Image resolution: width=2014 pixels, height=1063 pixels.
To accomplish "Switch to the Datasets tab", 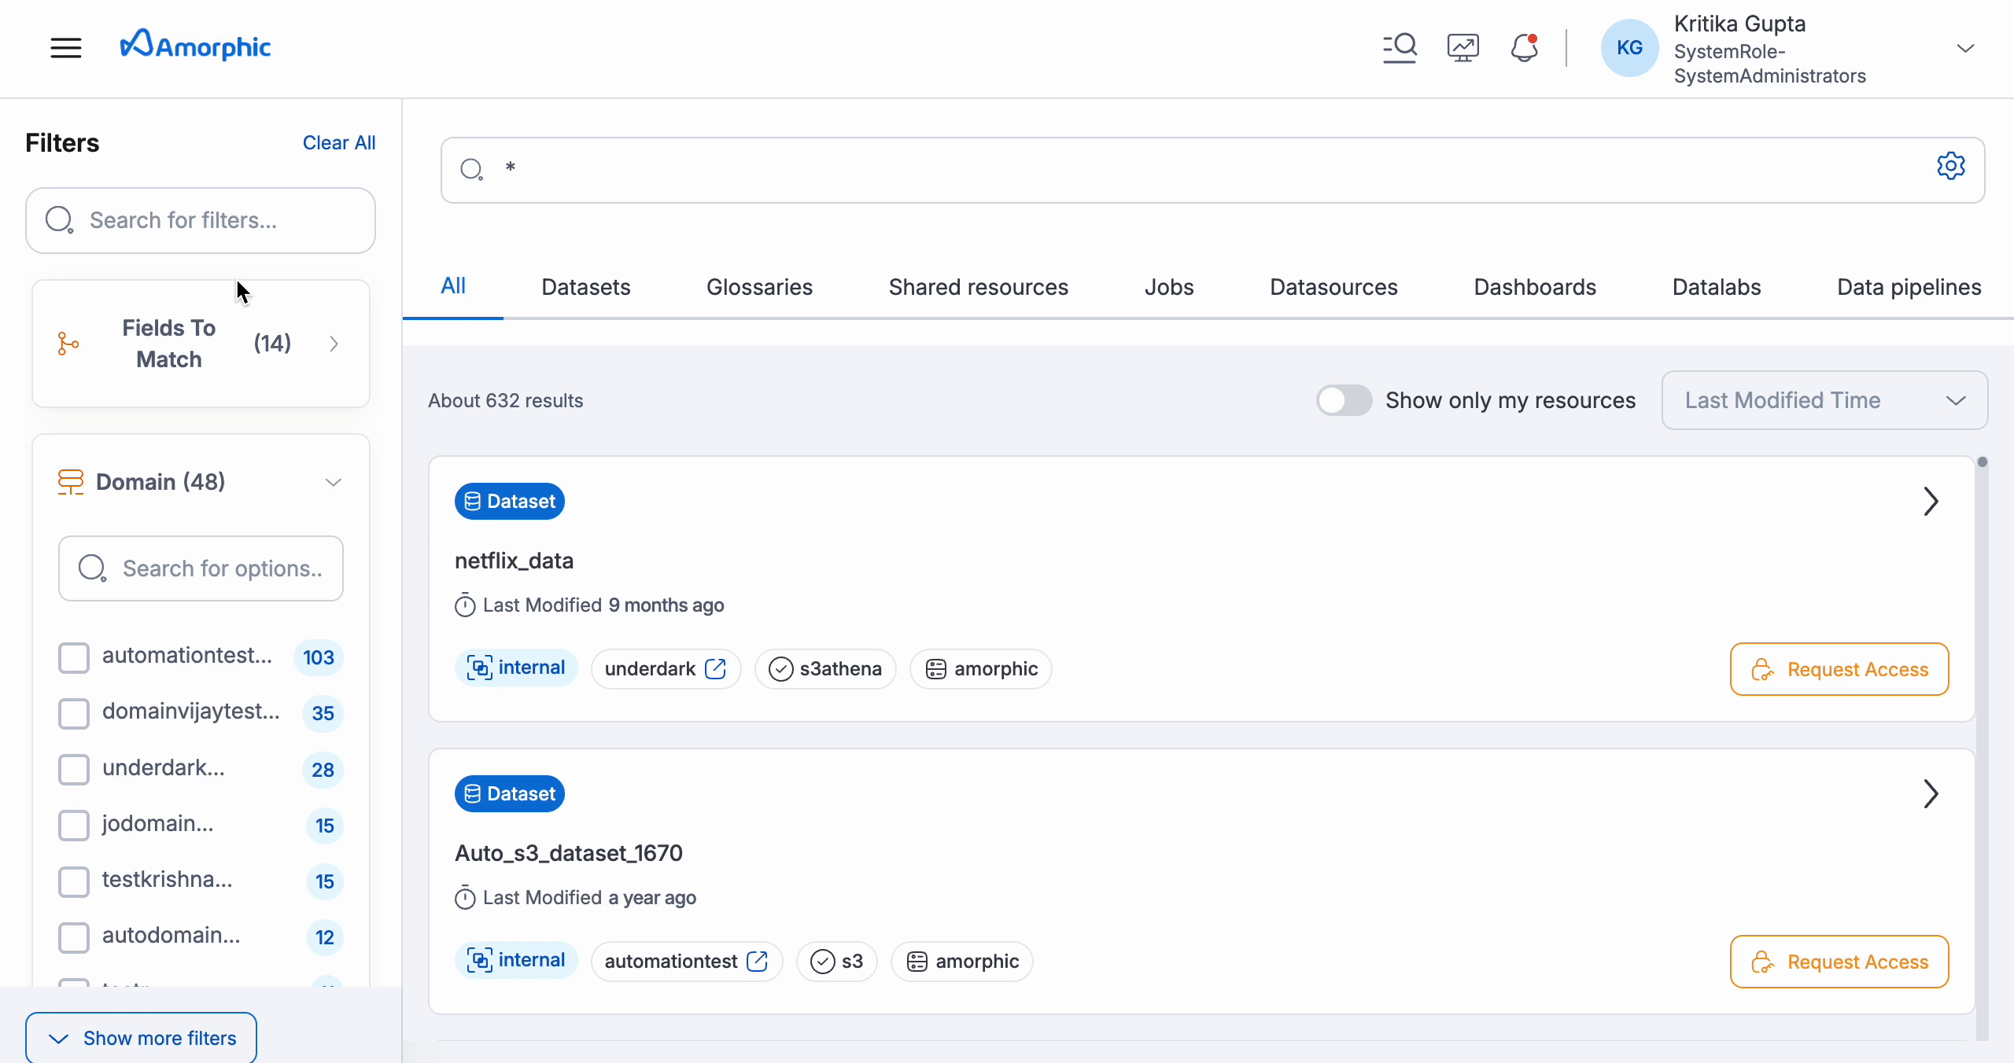I will 585,287.
